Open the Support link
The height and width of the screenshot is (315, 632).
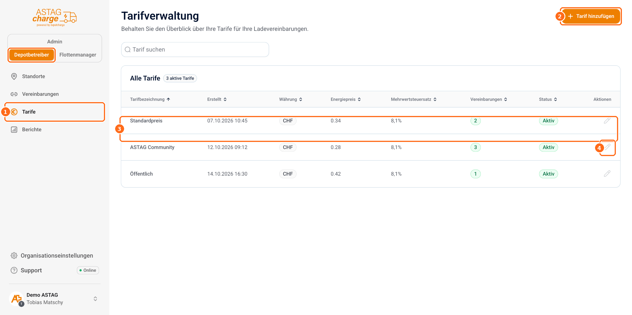tap(31, 270)
